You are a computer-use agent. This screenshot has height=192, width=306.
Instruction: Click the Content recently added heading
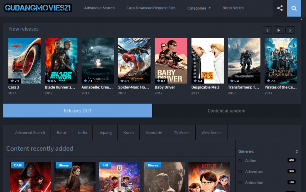(x=40, y=149)
